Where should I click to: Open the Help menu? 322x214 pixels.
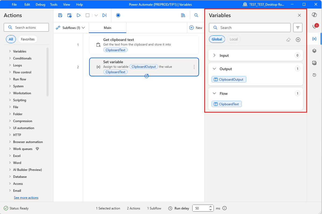point(79,4)
